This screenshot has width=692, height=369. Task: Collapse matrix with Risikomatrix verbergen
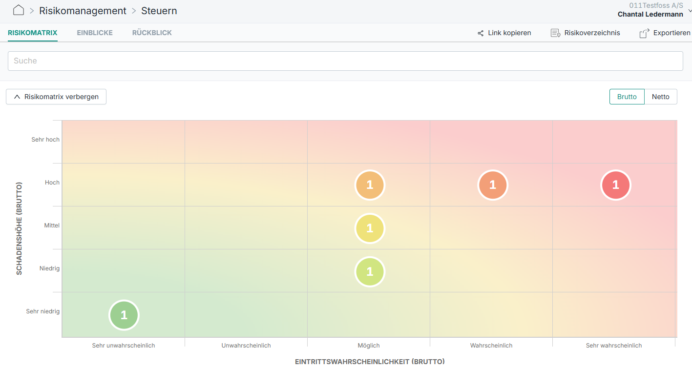pos(56,97)
